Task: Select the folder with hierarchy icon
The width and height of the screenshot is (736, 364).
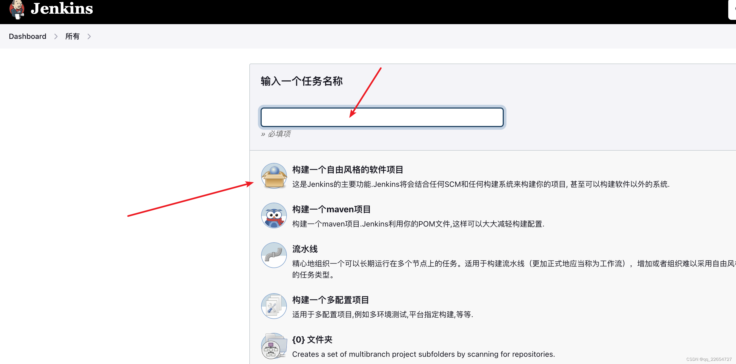Action: [273, 346]
